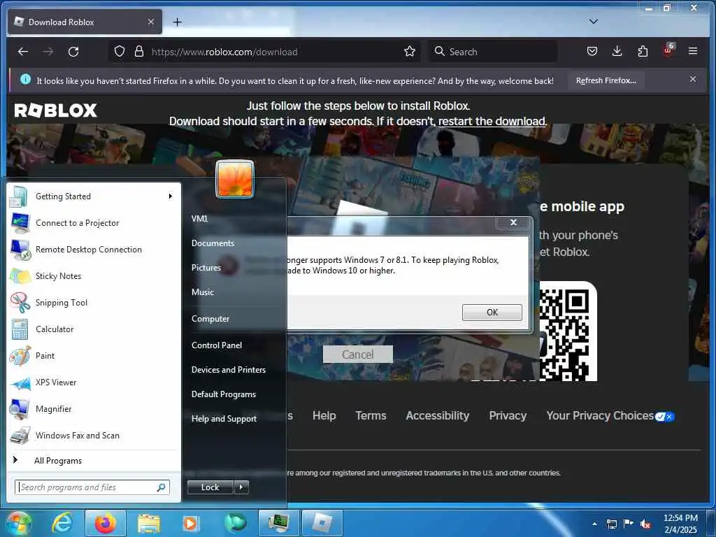
Task: Close the Download Roblox tab
Action: pyautogui.click(x=151, y=22)
